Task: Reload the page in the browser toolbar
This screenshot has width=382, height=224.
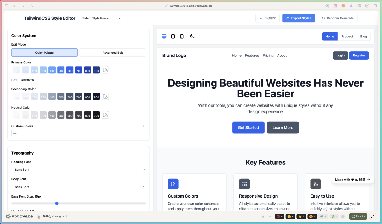Action: [31, 6]
